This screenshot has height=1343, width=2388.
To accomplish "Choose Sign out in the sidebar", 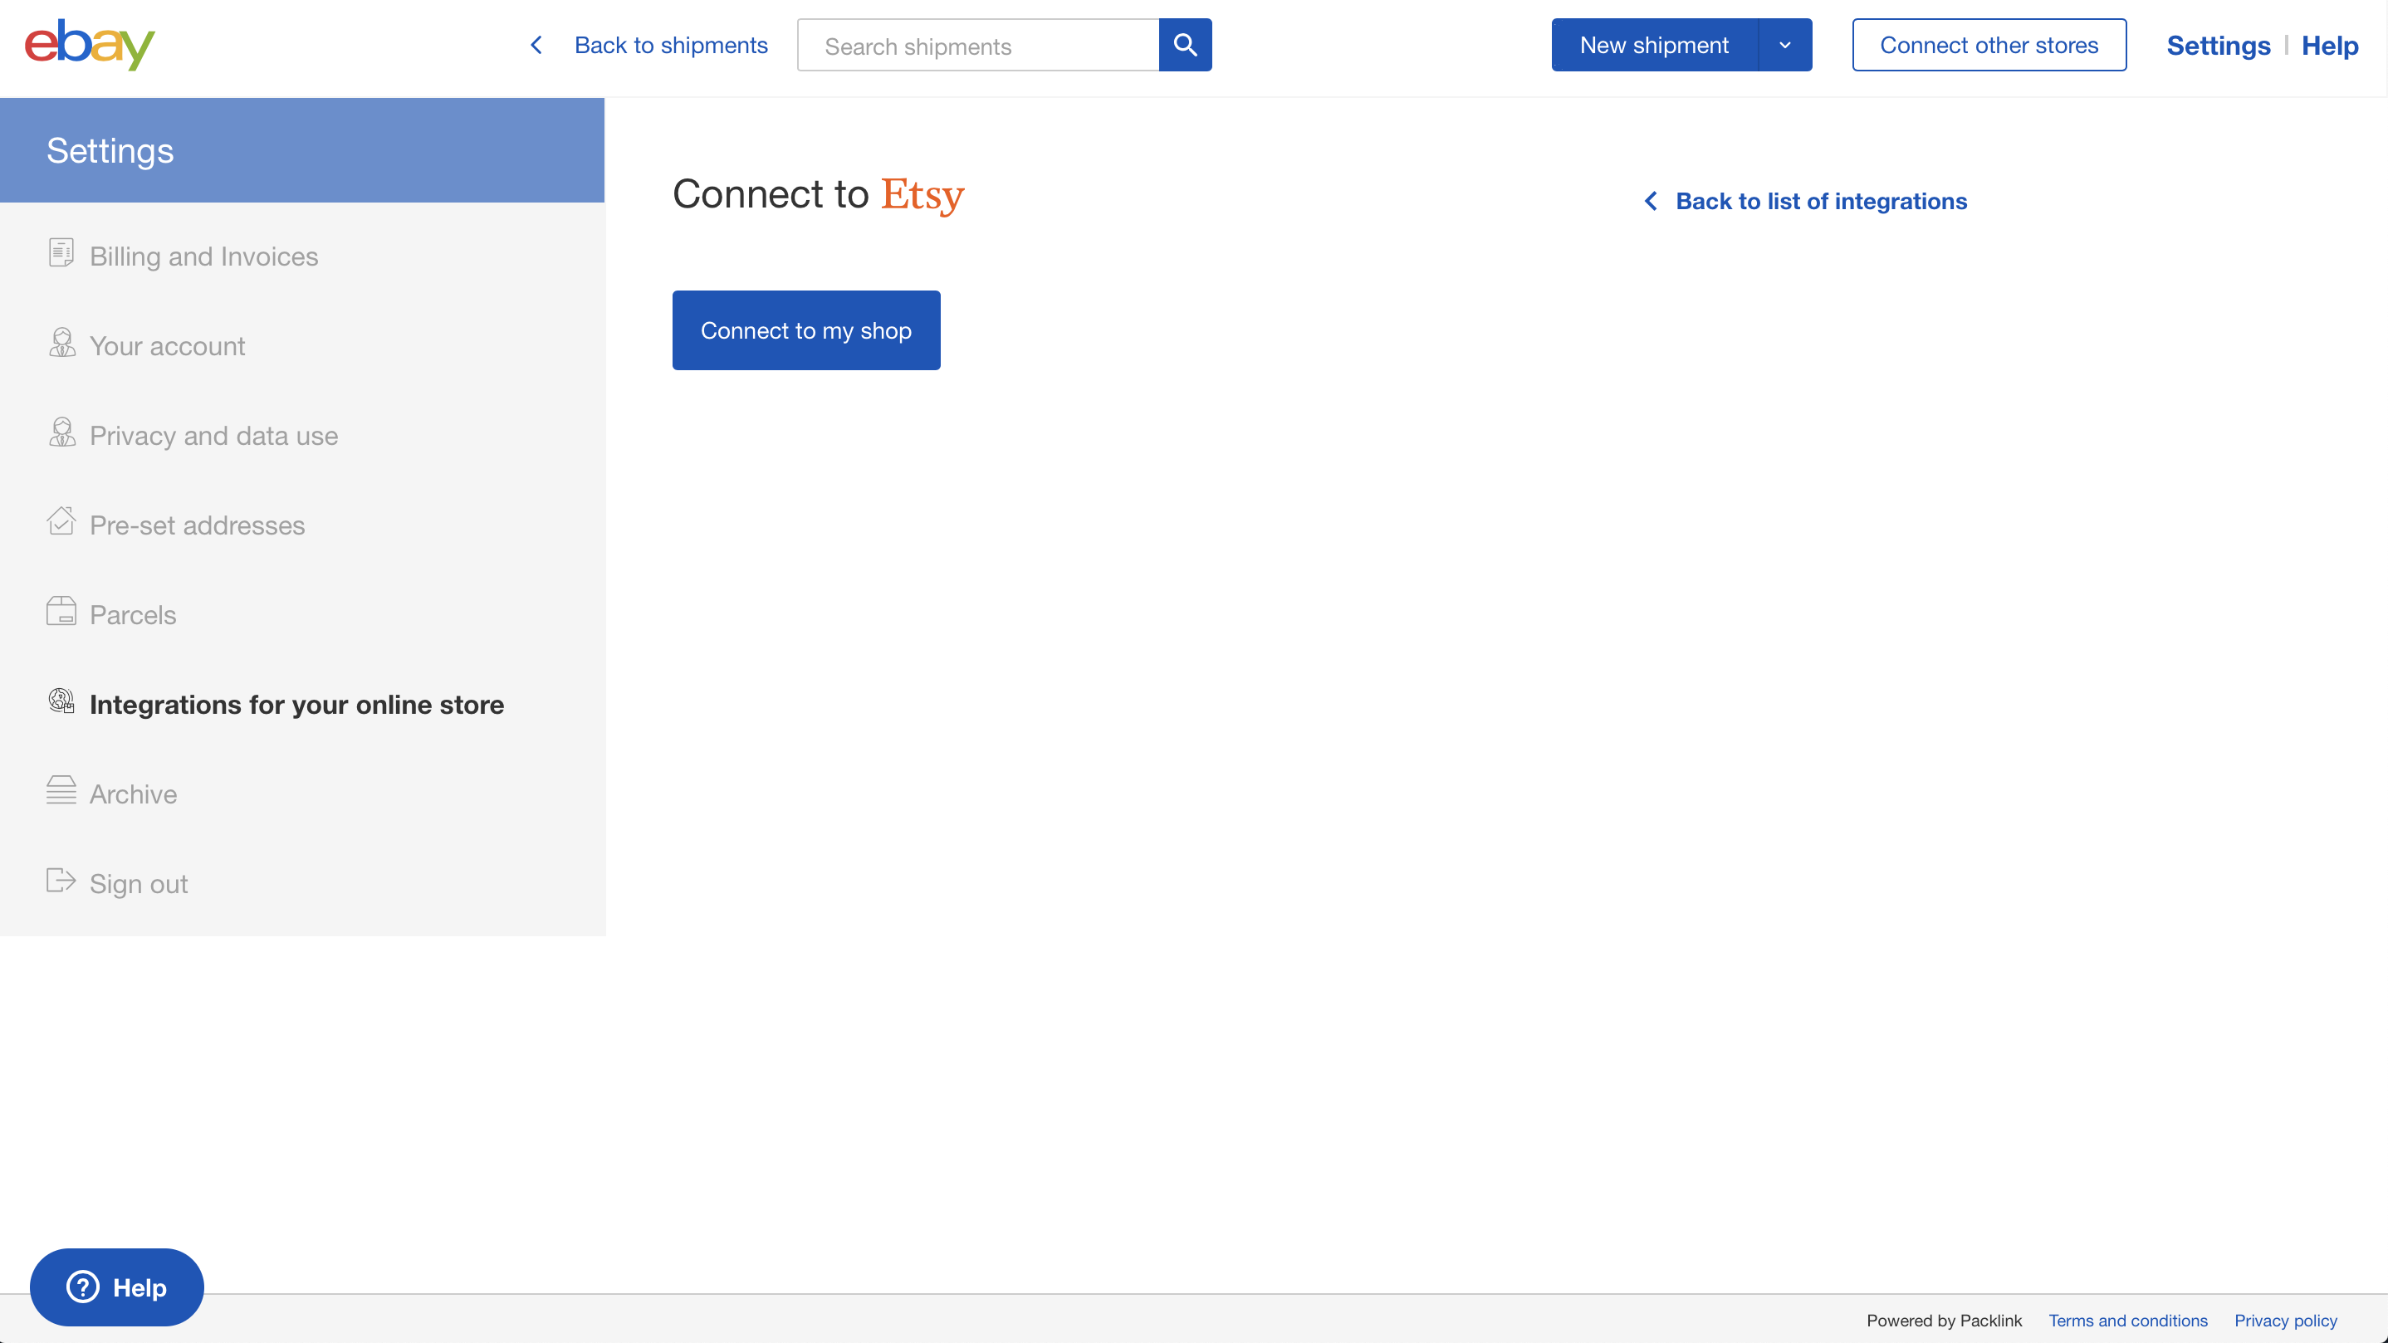I will [139, 883].
